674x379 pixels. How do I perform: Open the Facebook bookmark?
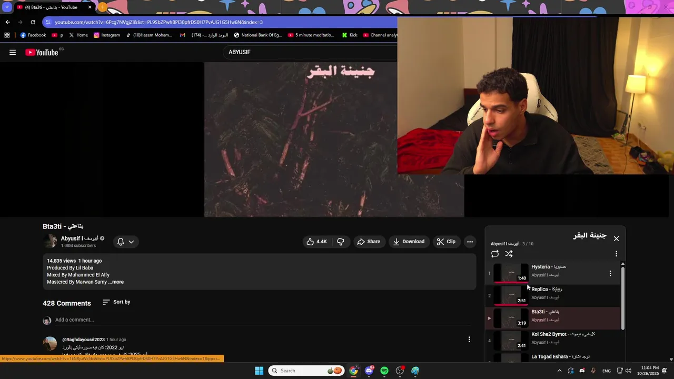(x=33, y=35)
